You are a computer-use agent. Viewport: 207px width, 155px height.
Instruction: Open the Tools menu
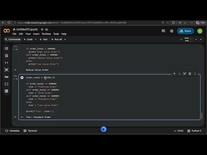point(56,34)
